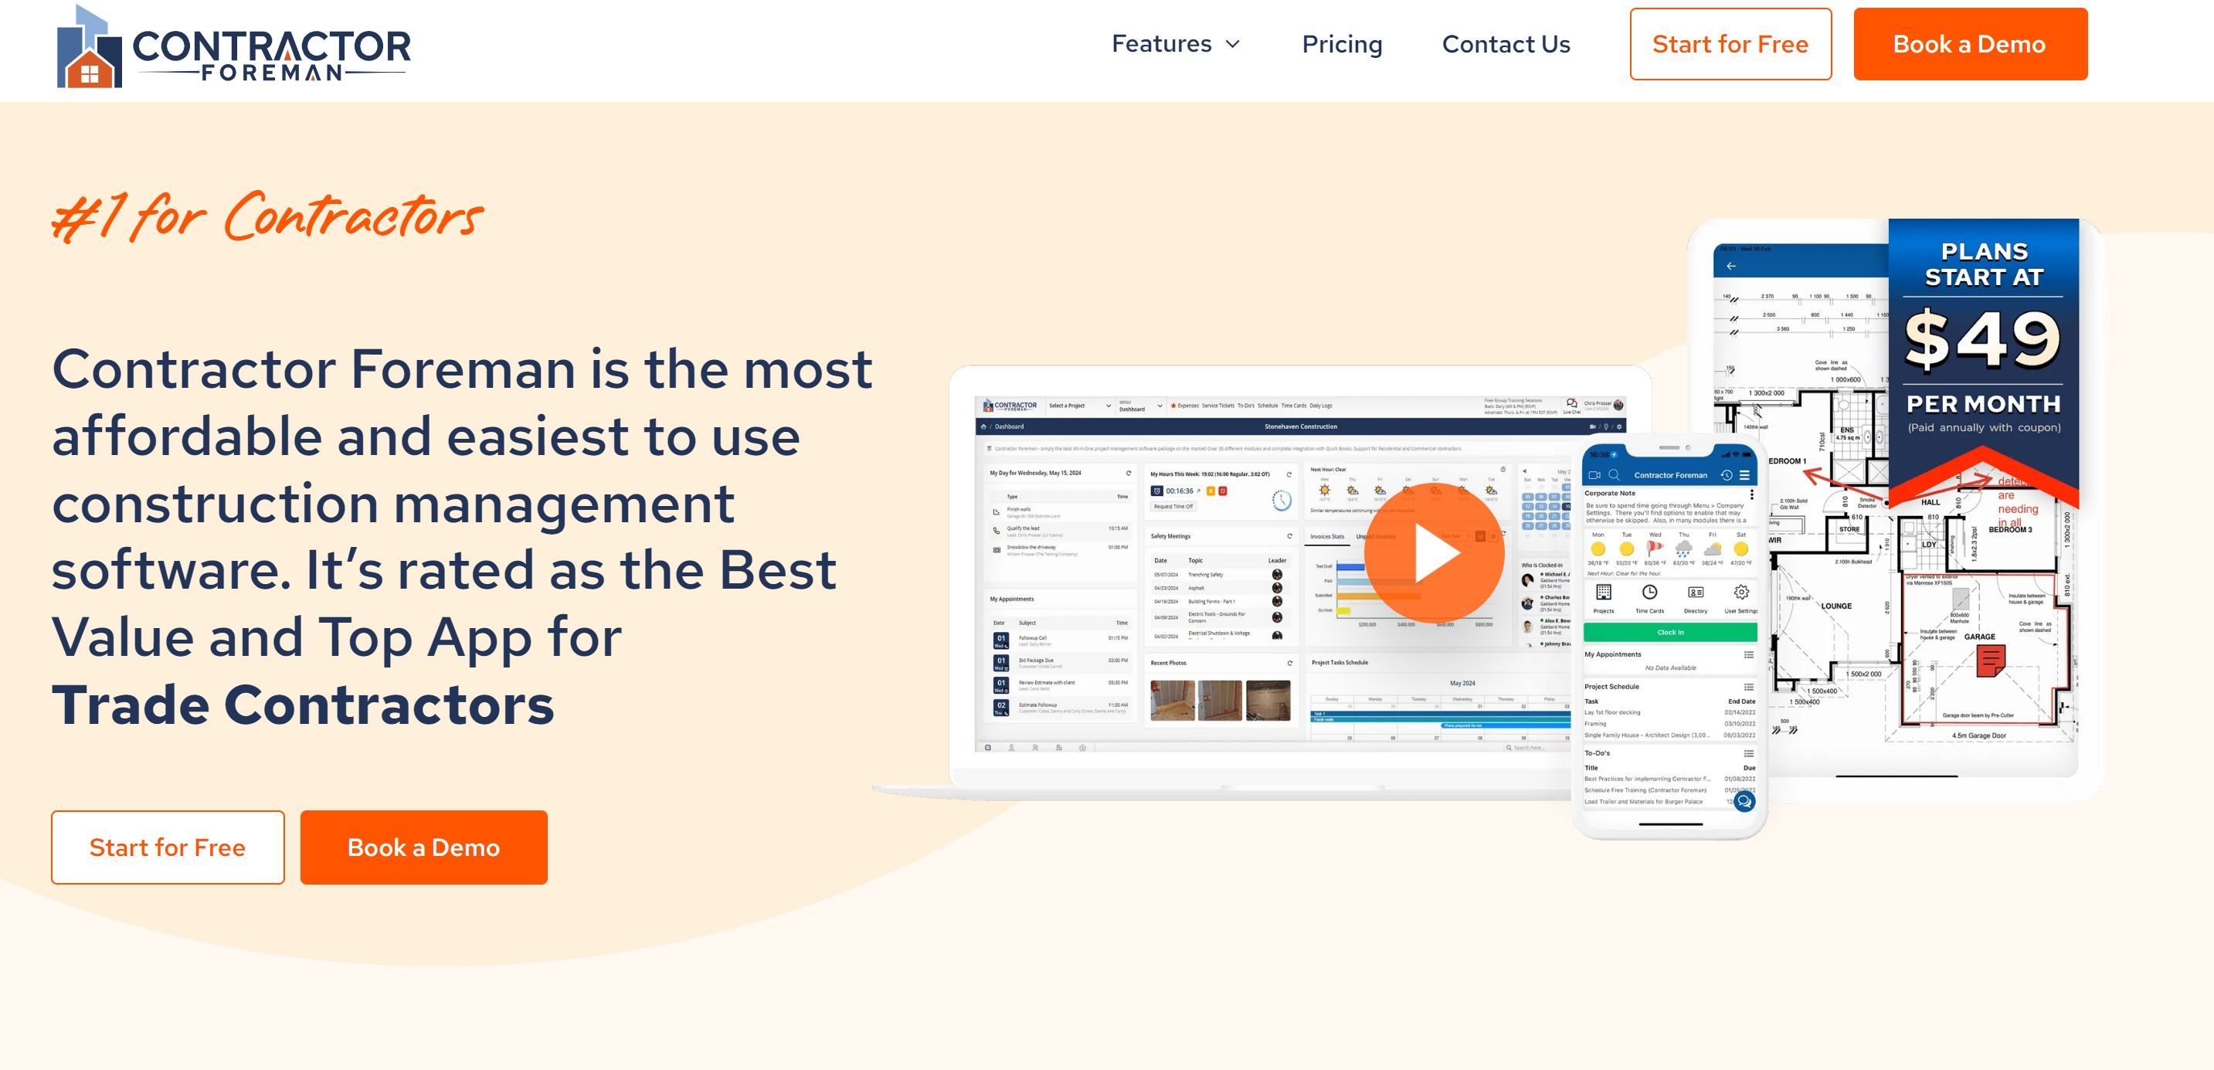
Task: Click the Directory icon on phone
Action: (1695, 593)
